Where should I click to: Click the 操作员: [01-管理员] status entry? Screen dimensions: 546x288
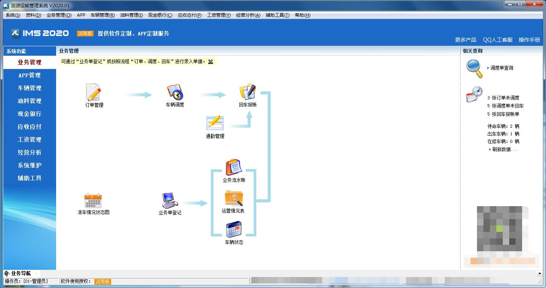tap(27, 281)
